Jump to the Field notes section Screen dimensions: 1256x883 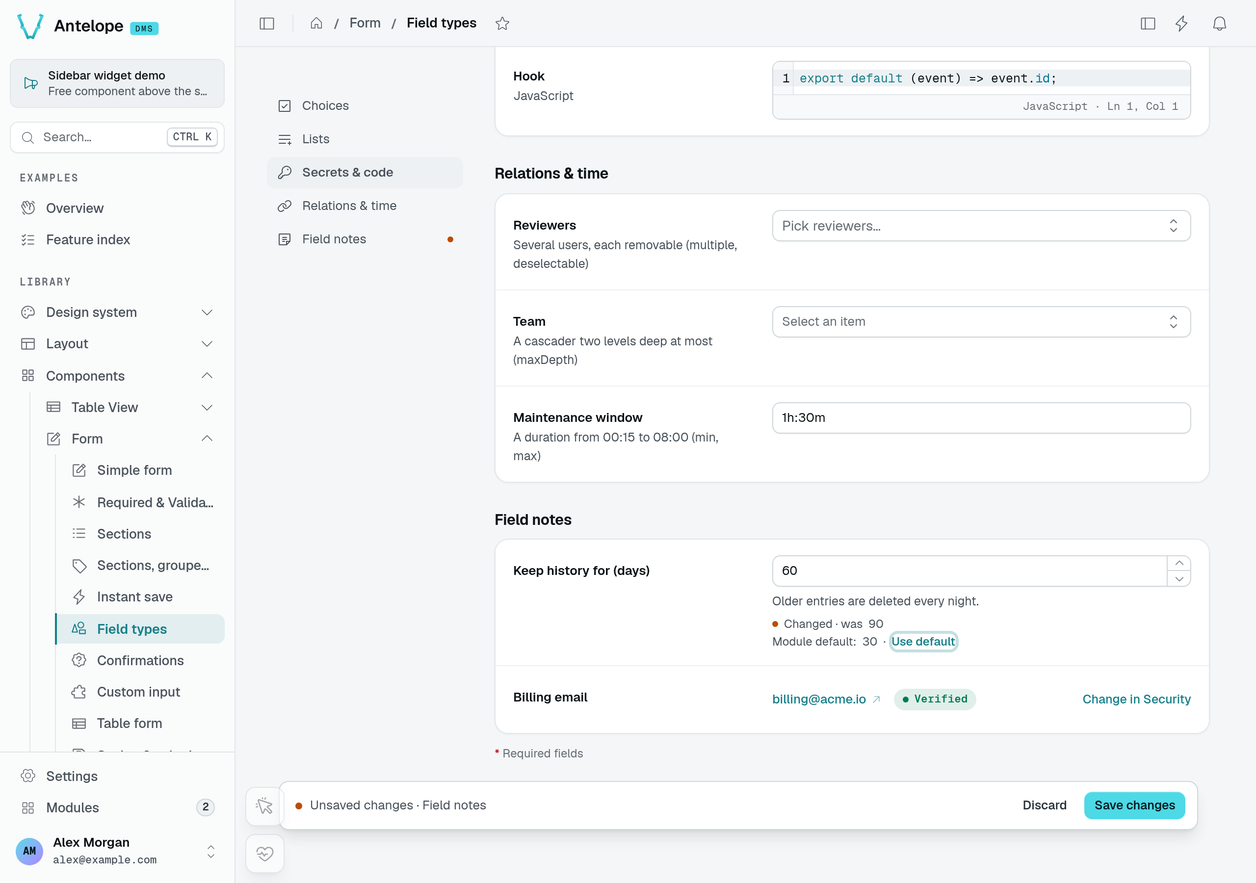tap(365, 239)
